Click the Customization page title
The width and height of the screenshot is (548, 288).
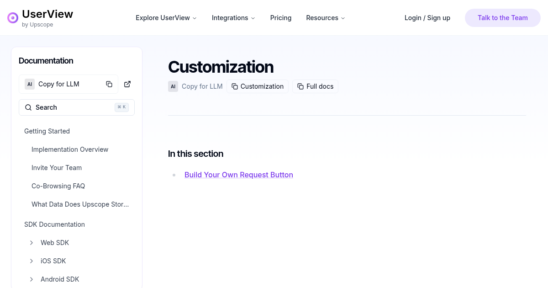coord(221,67)
